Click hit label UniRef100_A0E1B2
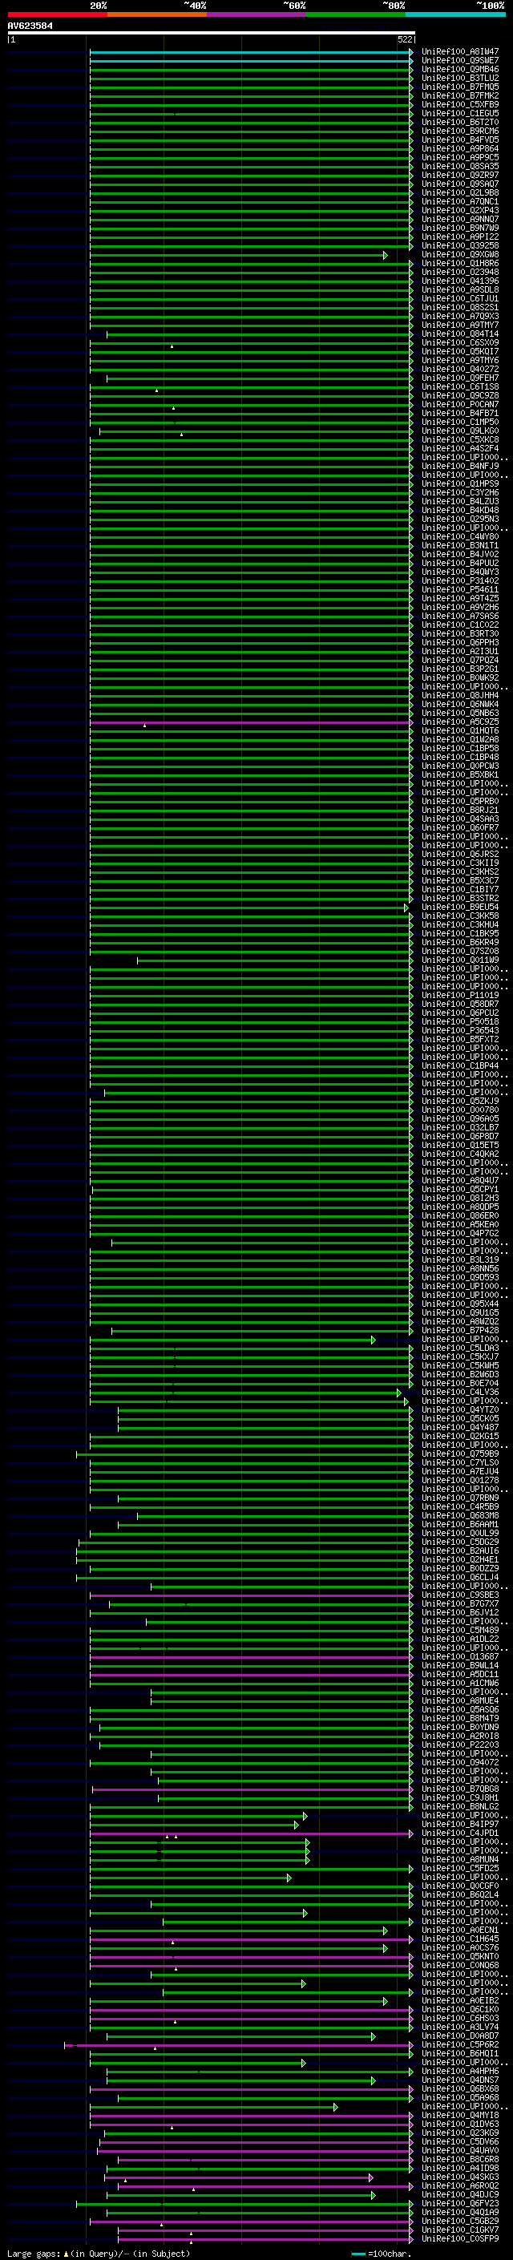This screenshot has height=2260, width=513. (x=459, y=2000)
